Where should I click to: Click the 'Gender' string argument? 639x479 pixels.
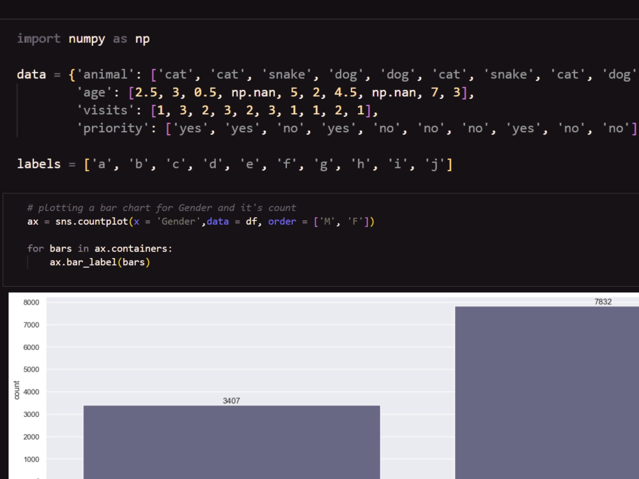(x=178, y=222)
